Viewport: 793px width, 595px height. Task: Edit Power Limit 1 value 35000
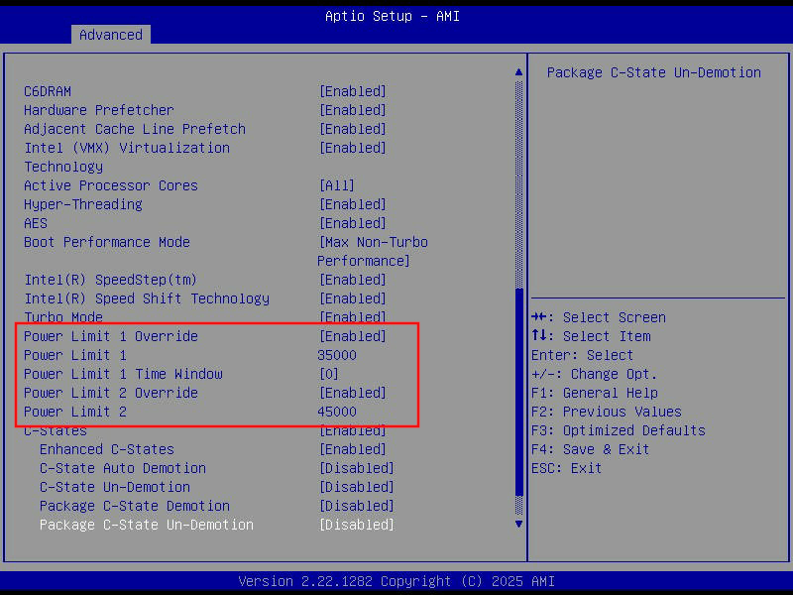coord(337,355)
